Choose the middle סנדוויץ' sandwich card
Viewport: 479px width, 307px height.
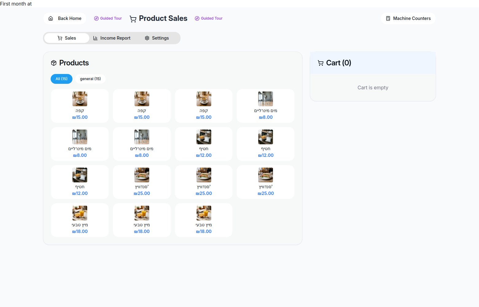pyautogui.click(x=204, y=182)
